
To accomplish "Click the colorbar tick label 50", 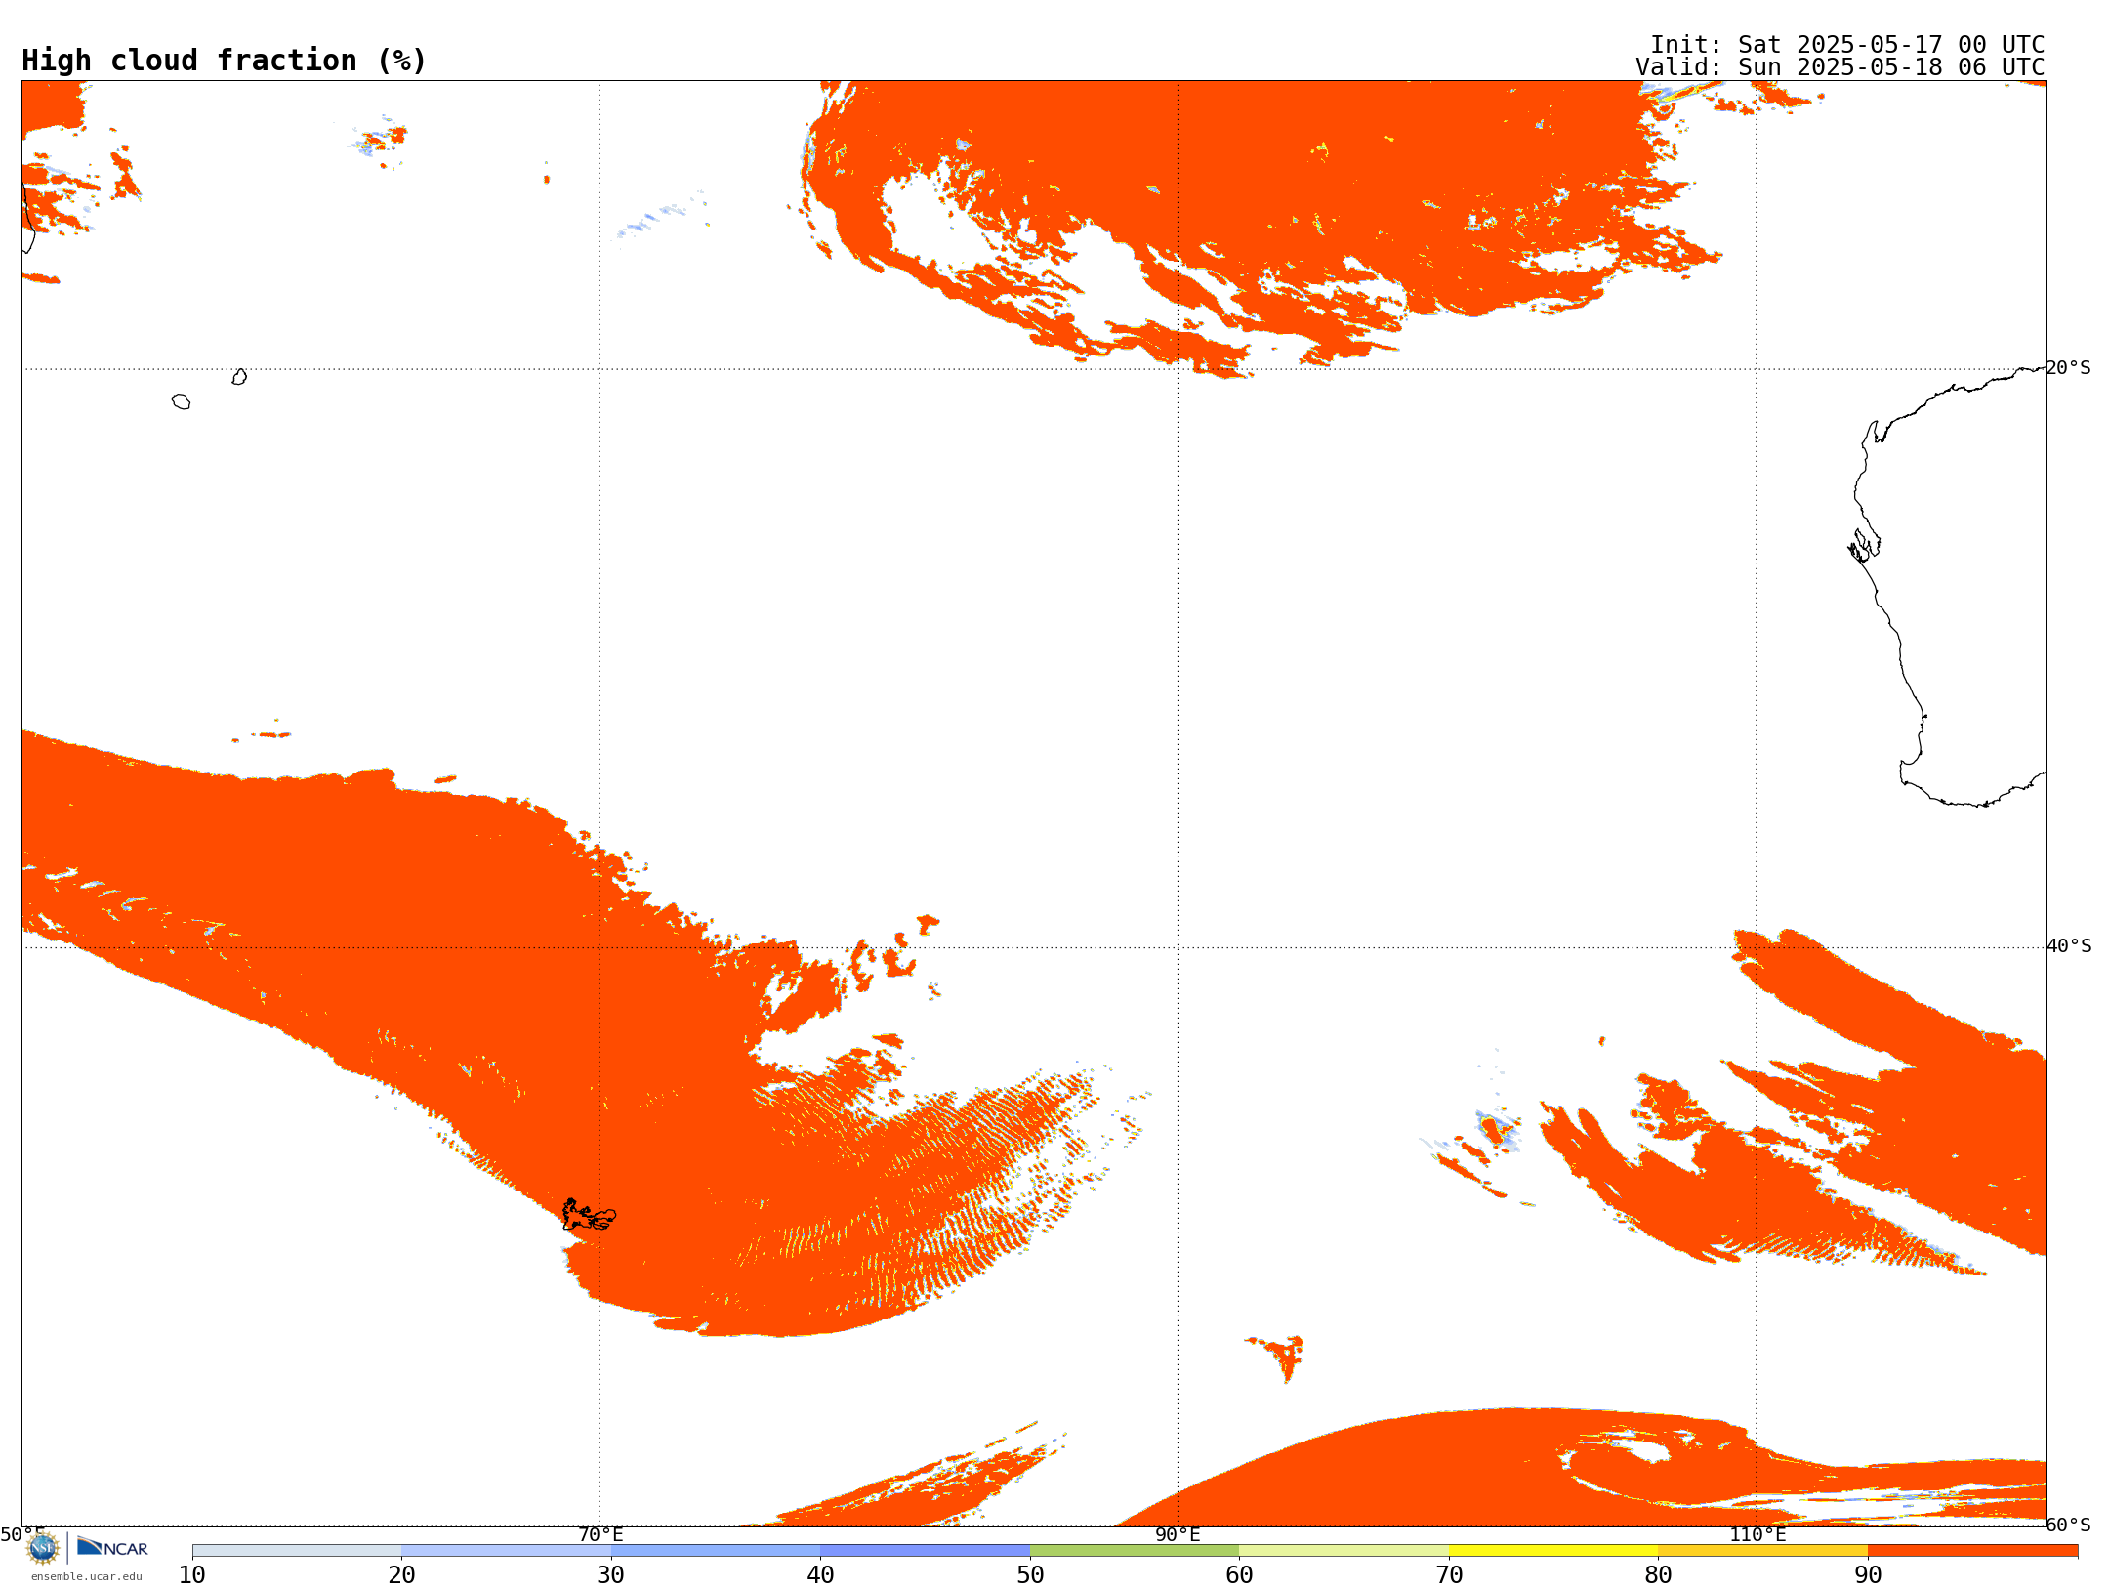I will (x=1030, y=1575).
